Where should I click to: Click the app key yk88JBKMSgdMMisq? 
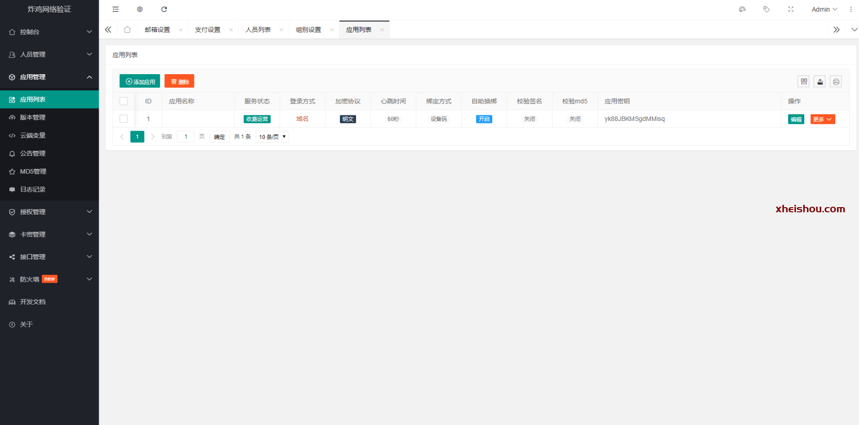pyautogui.click(x=634, y=119)
